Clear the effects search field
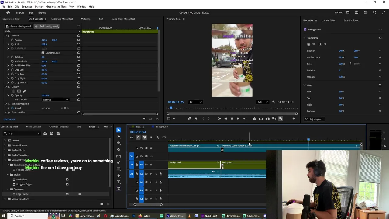Image resolution: width=389 pixels, height=219 pixels. [39, 134]
